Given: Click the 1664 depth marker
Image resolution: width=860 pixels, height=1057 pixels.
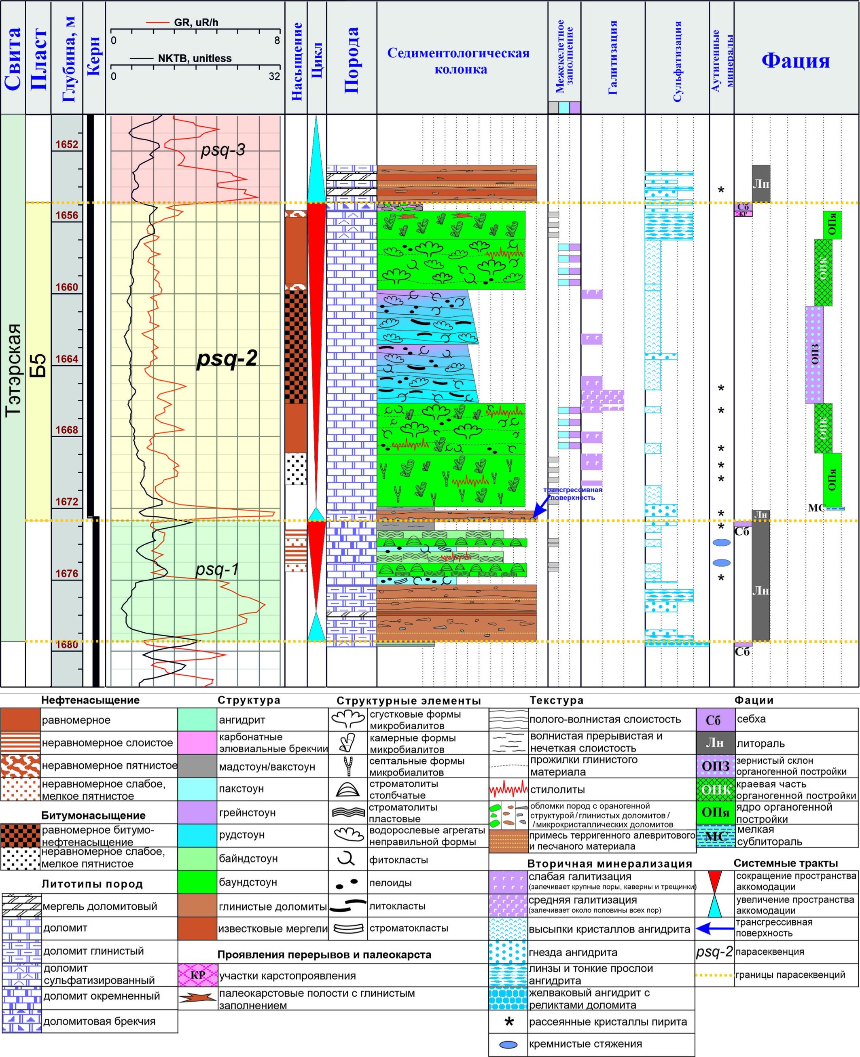Looking at the screenshot, I should coord(66,359).
